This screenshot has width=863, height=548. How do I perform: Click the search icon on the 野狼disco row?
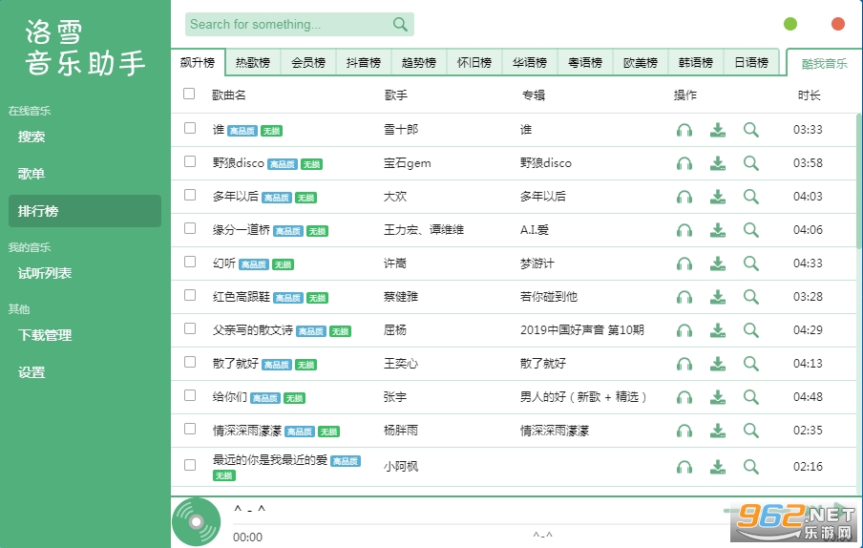750,163
